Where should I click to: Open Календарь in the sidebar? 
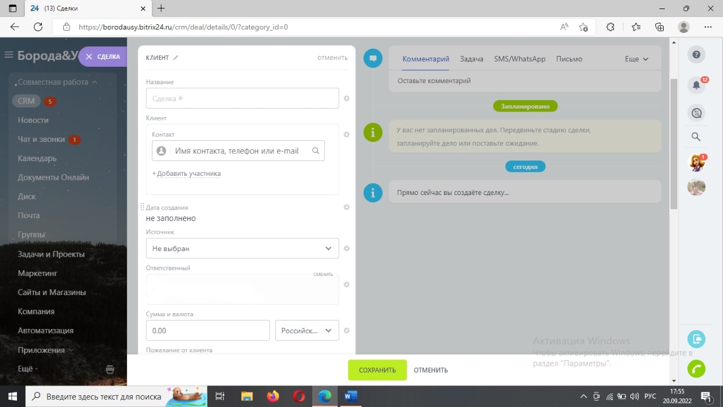(37, 158)
